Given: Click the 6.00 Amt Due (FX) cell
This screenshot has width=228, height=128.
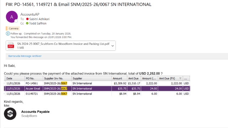Looking at the screenshot, I should coord(170,94).
